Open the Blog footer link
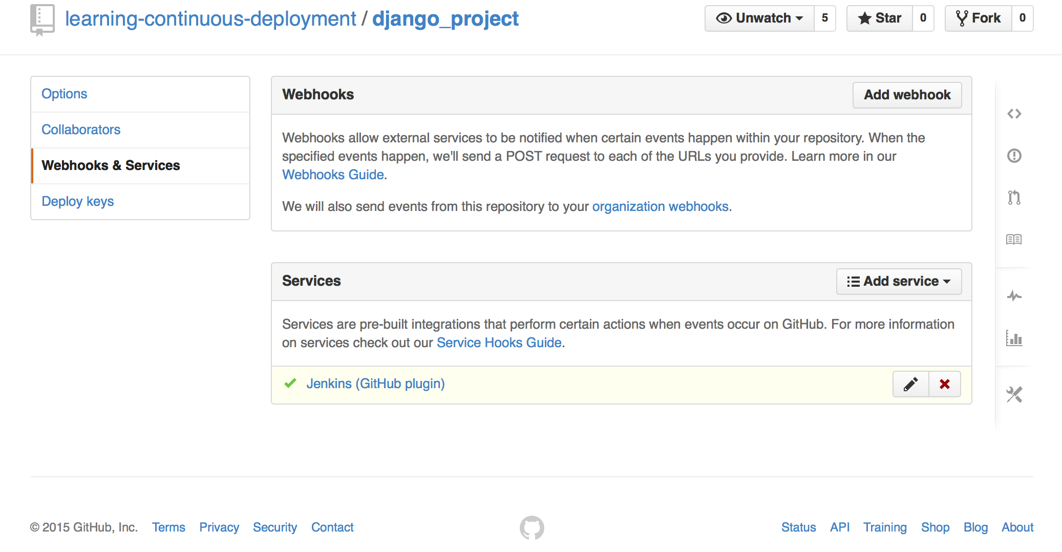 tap(975, 527)
